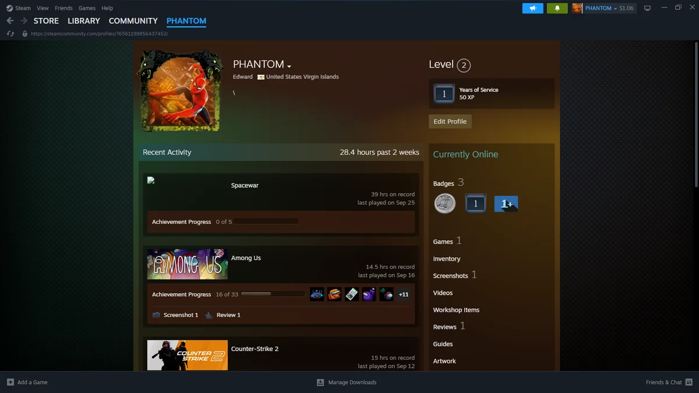This screenshot has height=393, width=699.
Task: Click the Counter-Strike 2 game title
Action: [255, 349]
